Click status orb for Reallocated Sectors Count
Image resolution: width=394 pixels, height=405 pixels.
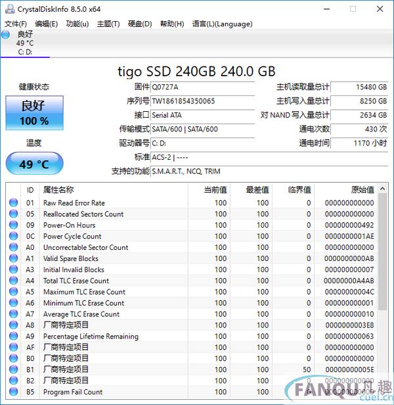[13, 214]
